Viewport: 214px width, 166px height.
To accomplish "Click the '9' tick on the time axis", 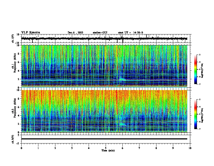I will (173, 148).
